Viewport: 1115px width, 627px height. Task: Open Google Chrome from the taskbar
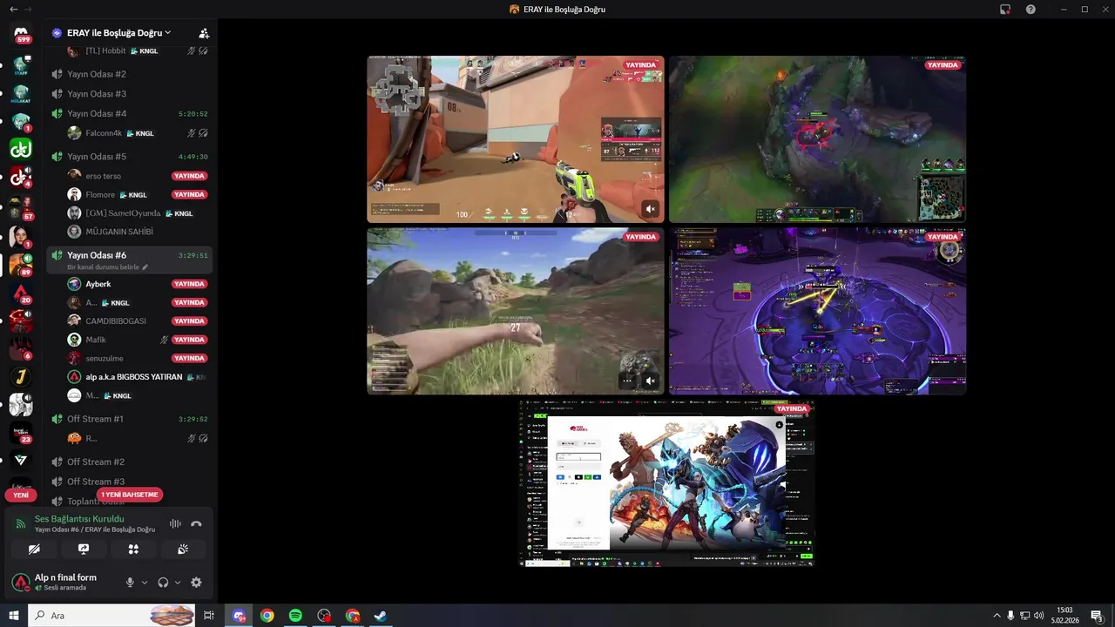point(267,616)
